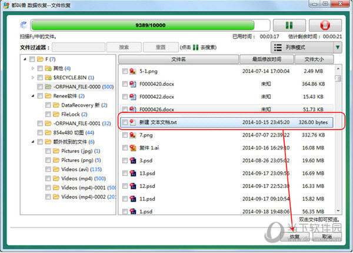353x253 pixels.
Task: Select the DataRecovery 新 (2) folder
Action: (84, 105)
